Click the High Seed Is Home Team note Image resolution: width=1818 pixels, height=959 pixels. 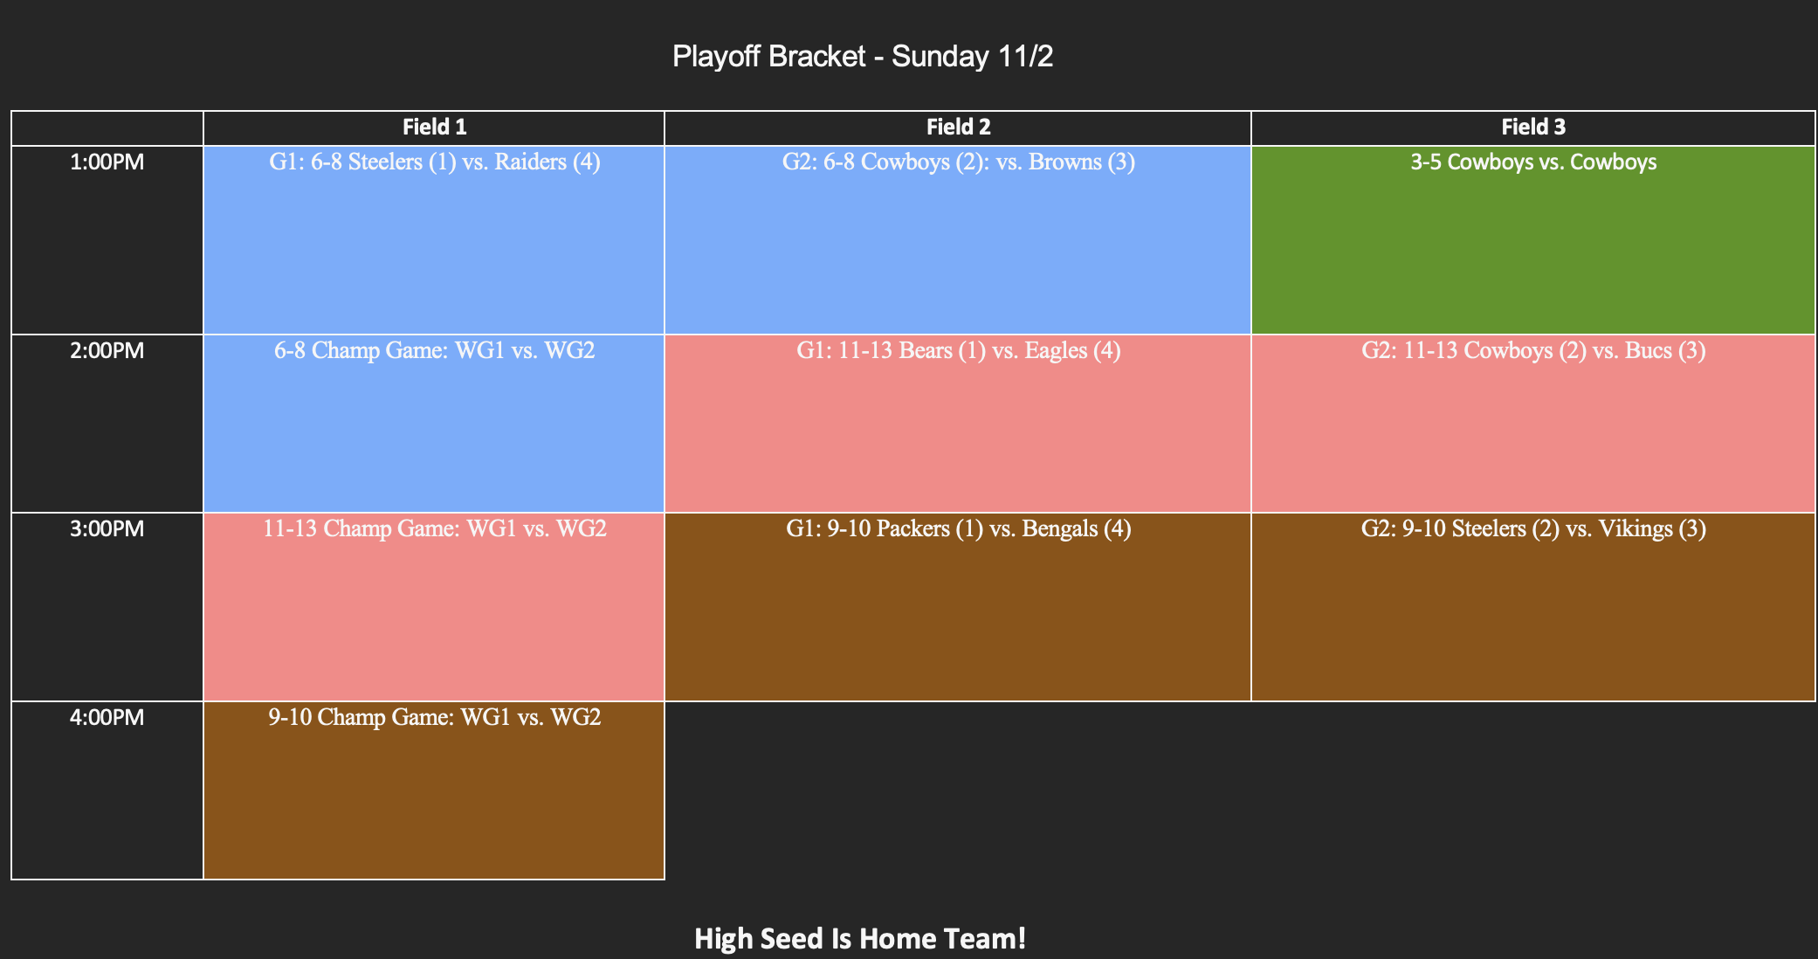(x=860, y=939)
